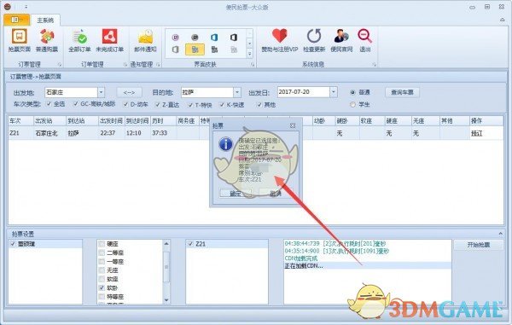512x325 pixels.
Task: Select the white Office skin in 界面皮肤 gallery
Action: click(176, 49)
